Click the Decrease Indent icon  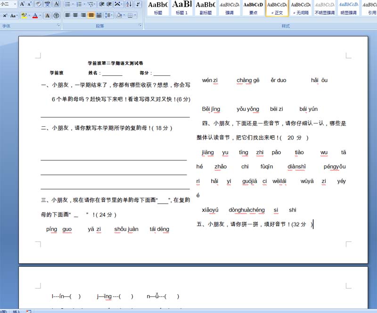[x=102, y=4]
